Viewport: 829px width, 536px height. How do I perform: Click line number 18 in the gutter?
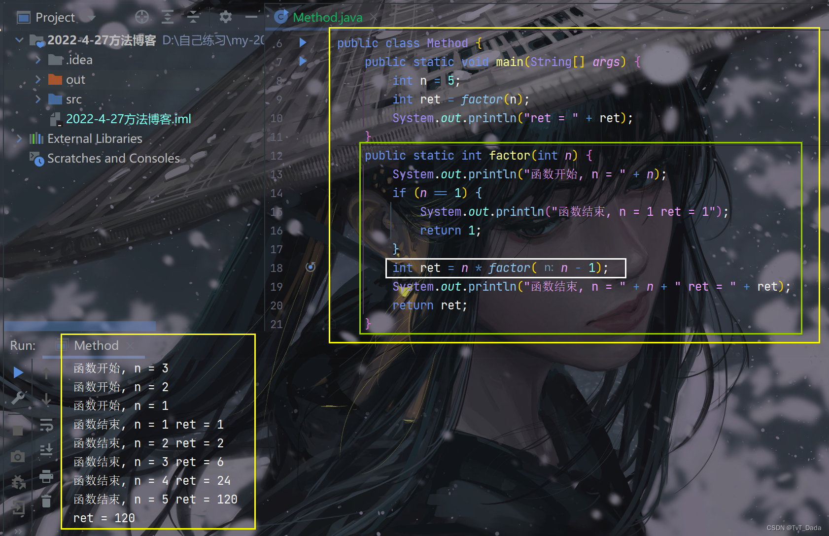click(x=276, y=268)
